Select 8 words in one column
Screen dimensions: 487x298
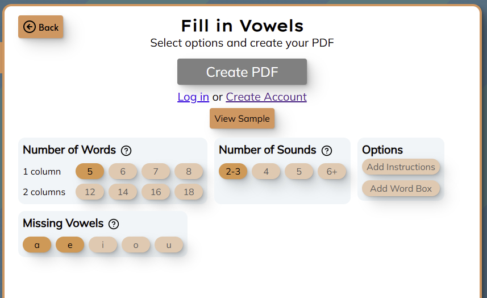point(189,172)
